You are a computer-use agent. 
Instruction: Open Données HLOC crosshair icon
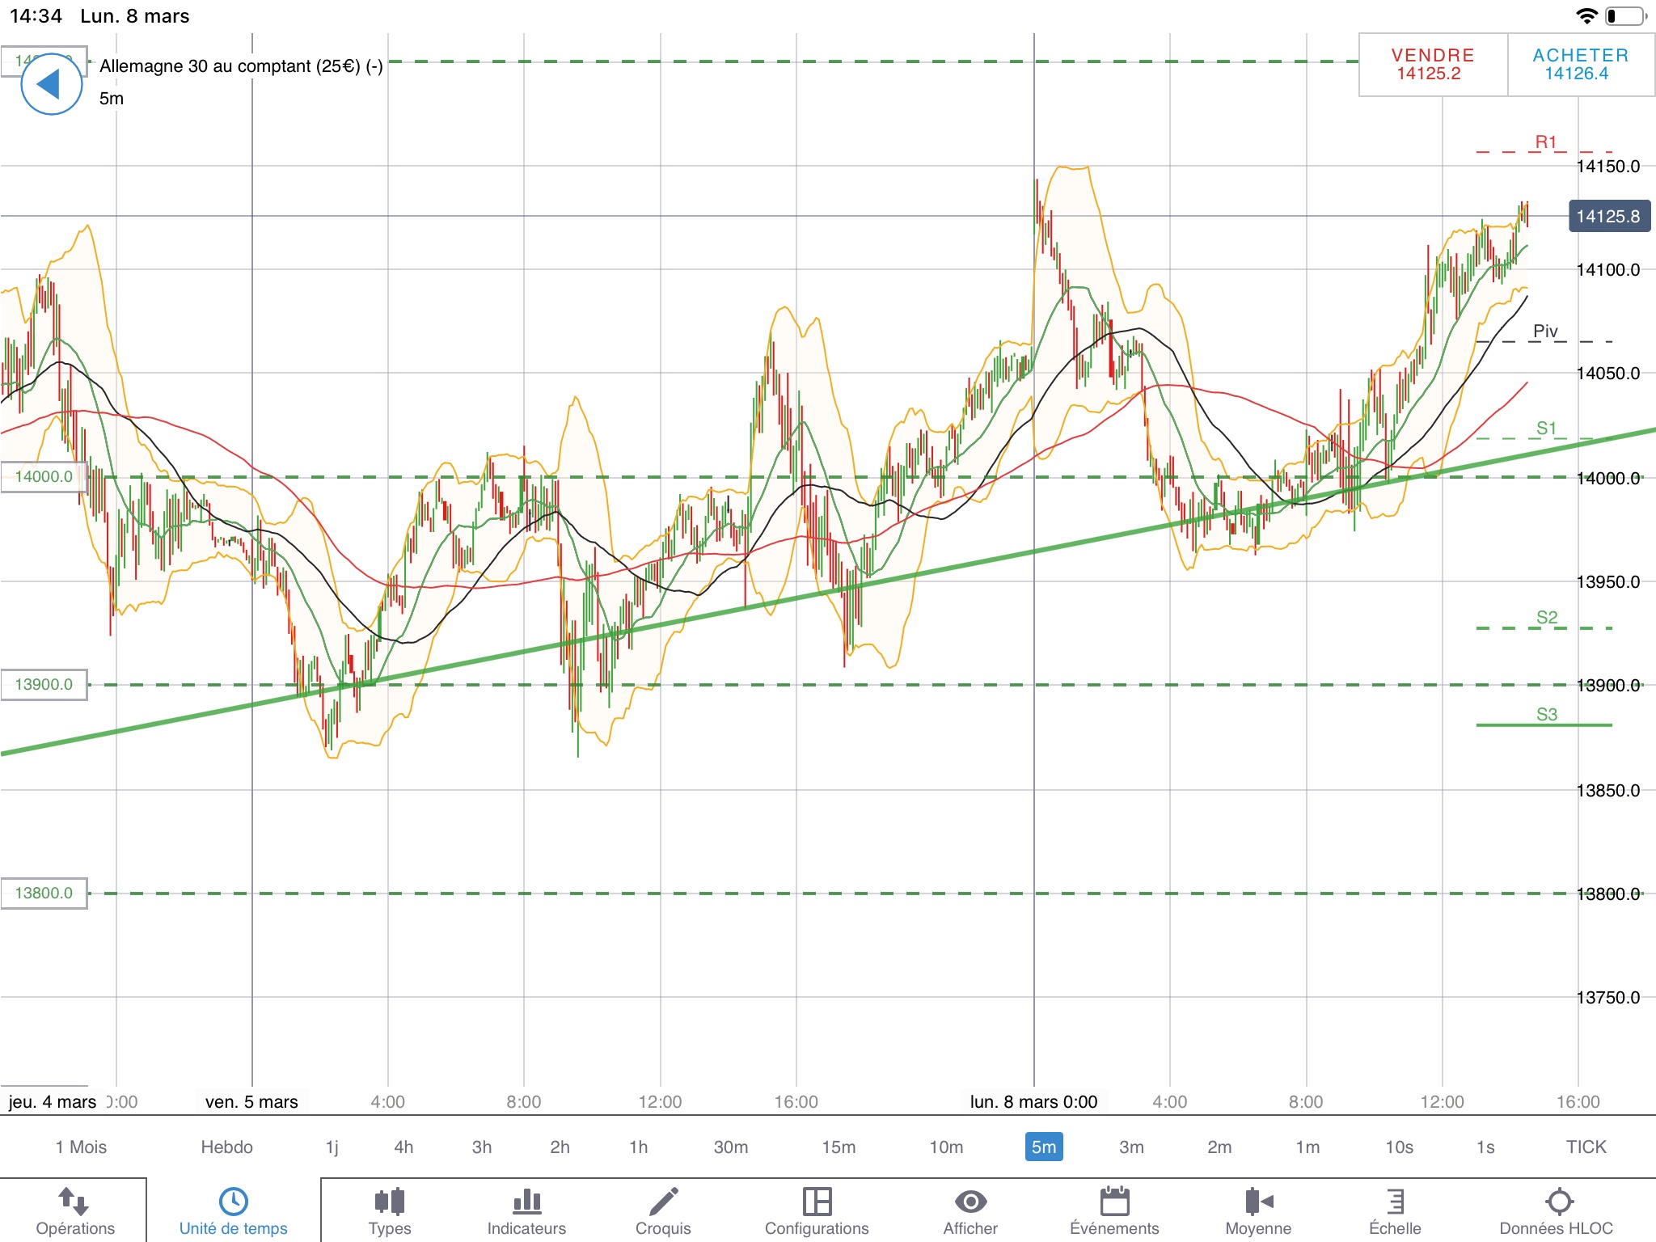point(1558,1202)
